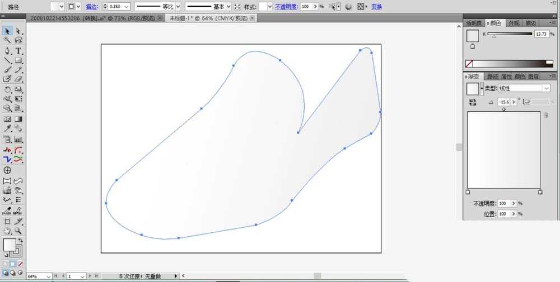The width and height of the screenshot is (560, 282).
Task: Select the Type tool
Action: pos(18,51)
